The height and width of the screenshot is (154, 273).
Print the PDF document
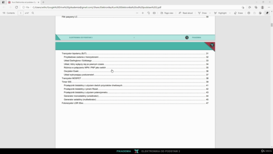click(x=249, y=13)
